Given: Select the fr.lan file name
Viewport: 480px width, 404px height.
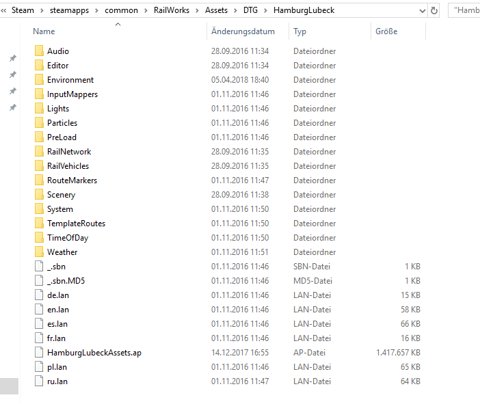Looking at the screenshot, I should [x=56, y=338].
